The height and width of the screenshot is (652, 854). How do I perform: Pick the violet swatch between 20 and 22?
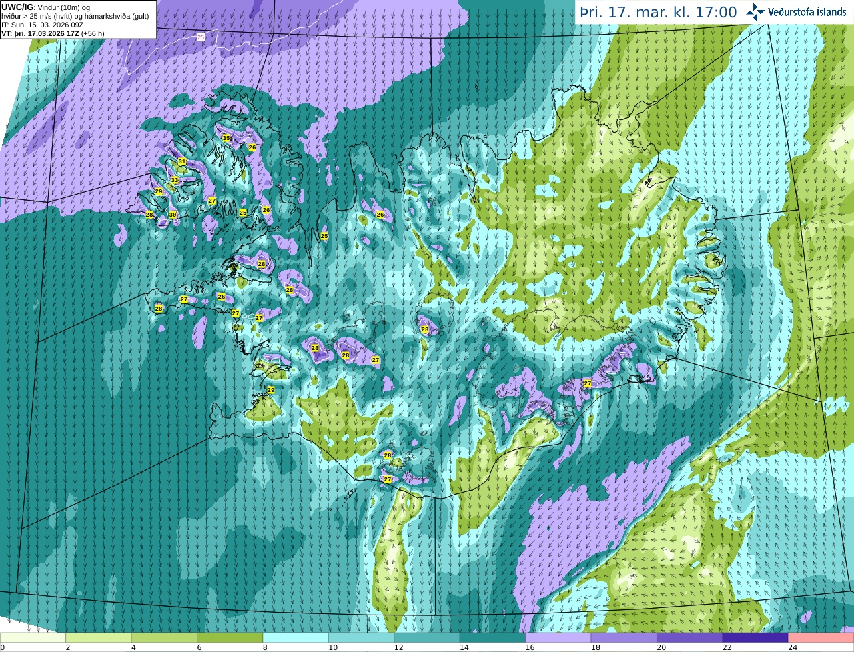(x=690, y=637)
